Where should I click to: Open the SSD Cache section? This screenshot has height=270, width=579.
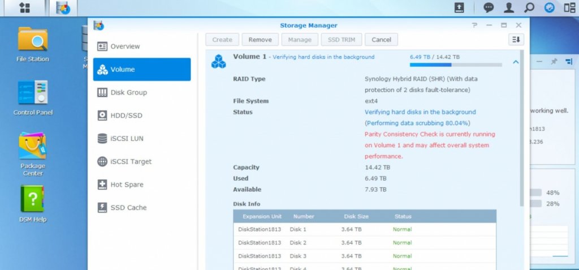(x=142, y=208)
